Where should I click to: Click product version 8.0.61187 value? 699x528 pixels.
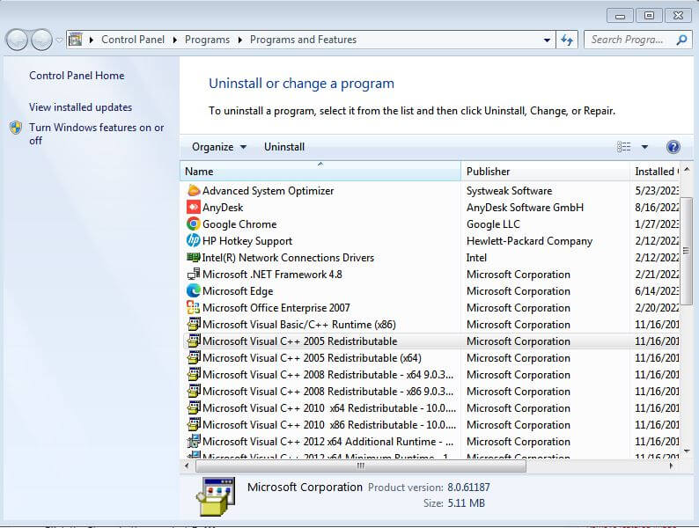(468, 488)
